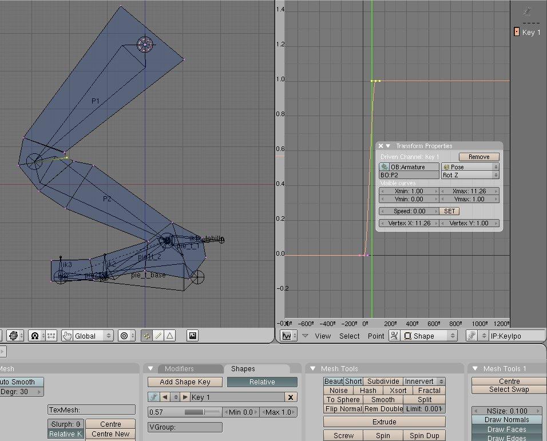Edit the VGroup: field

[185, 427]
